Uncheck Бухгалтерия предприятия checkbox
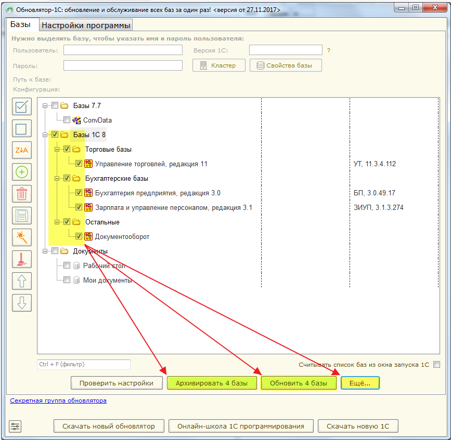Image resolution: width=451 pixels, height=440 pixels. click(x=79, y=193)
